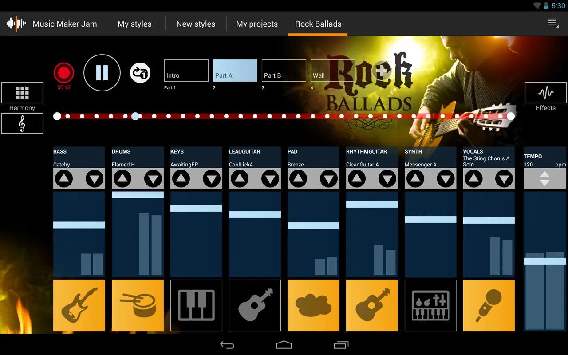Click the Rhythm Guitar volume slider handle

coord(372,205)
